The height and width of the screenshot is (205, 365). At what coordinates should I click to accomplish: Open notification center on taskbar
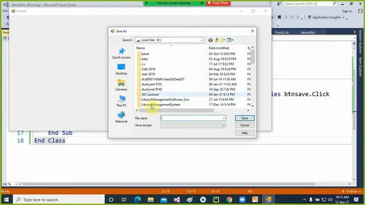click(356, 200)
